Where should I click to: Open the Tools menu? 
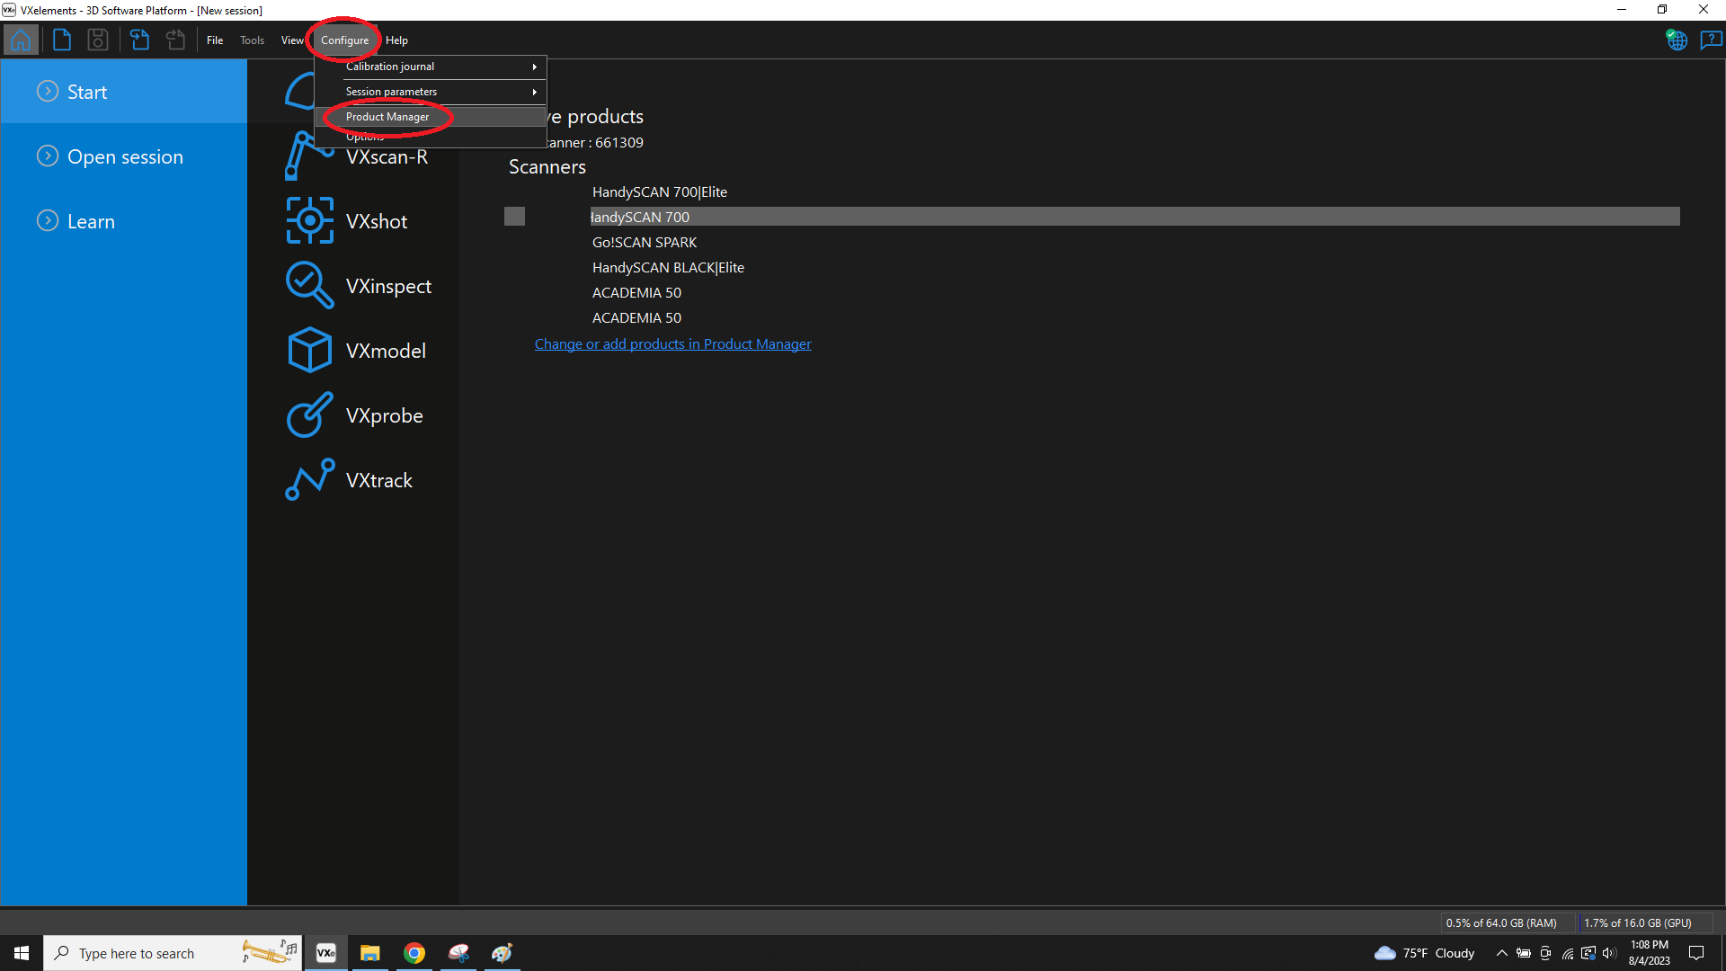[x=252, y=40]
